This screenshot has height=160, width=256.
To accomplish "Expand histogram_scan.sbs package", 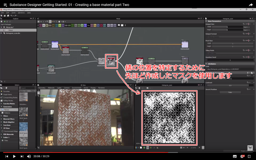I will coord(2,33).
